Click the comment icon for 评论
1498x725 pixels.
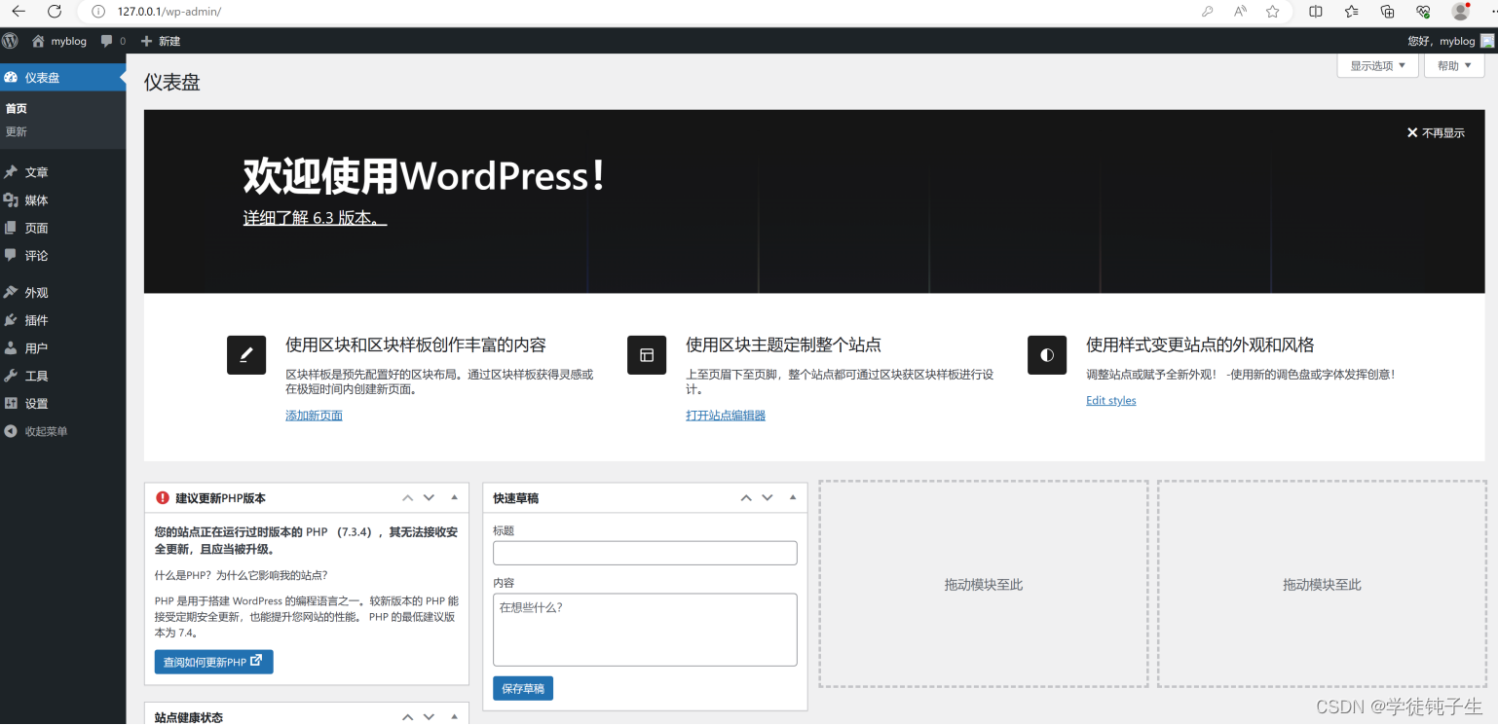point(11,255)
